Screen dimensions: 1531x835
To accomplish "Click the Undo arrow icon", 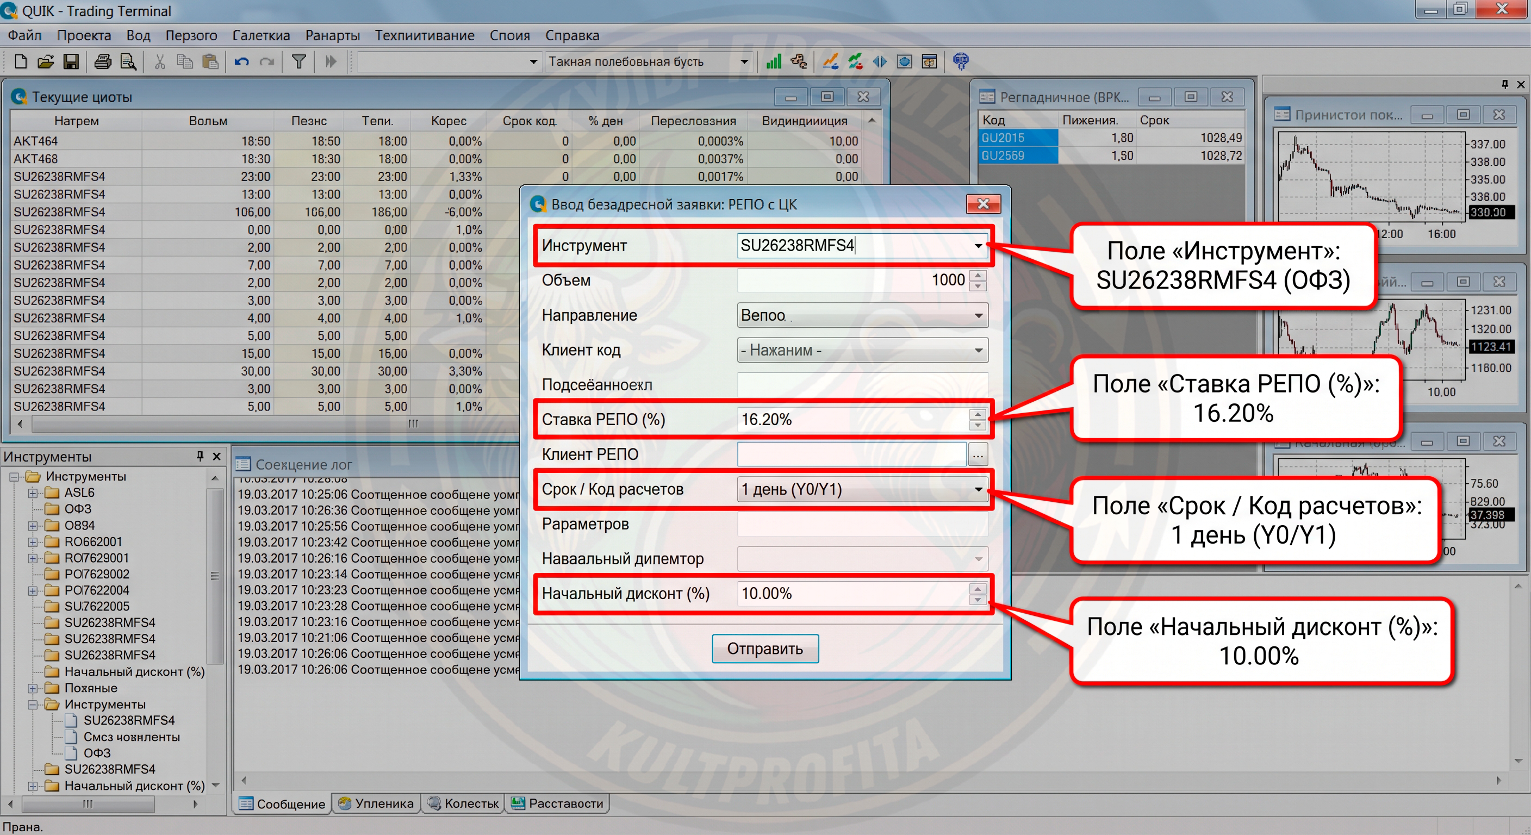I will [241, 61].
